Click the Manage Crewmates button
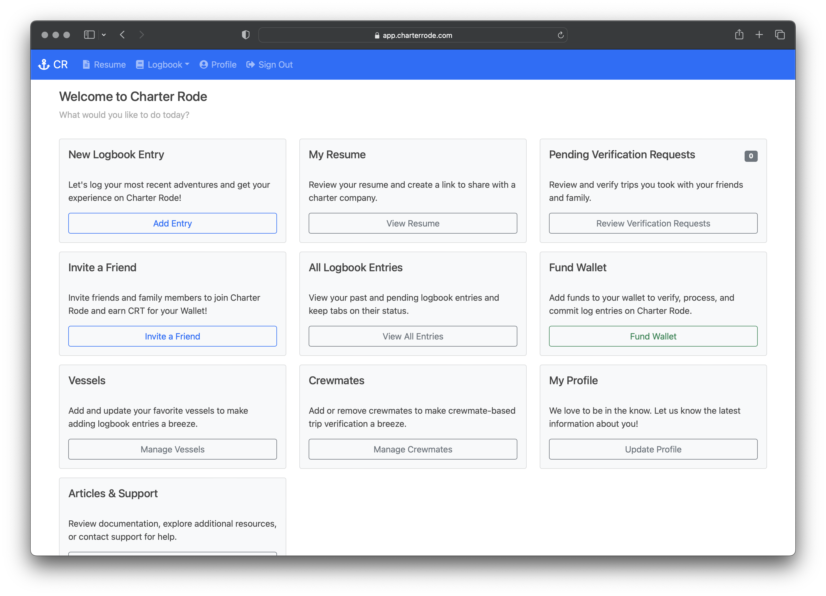826x596 pixels. (413, 449)
